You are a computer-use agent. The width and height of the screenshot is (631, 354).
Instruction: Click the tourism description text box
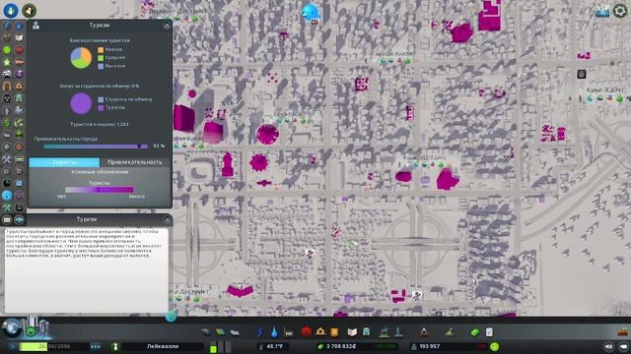coord(87,270)
